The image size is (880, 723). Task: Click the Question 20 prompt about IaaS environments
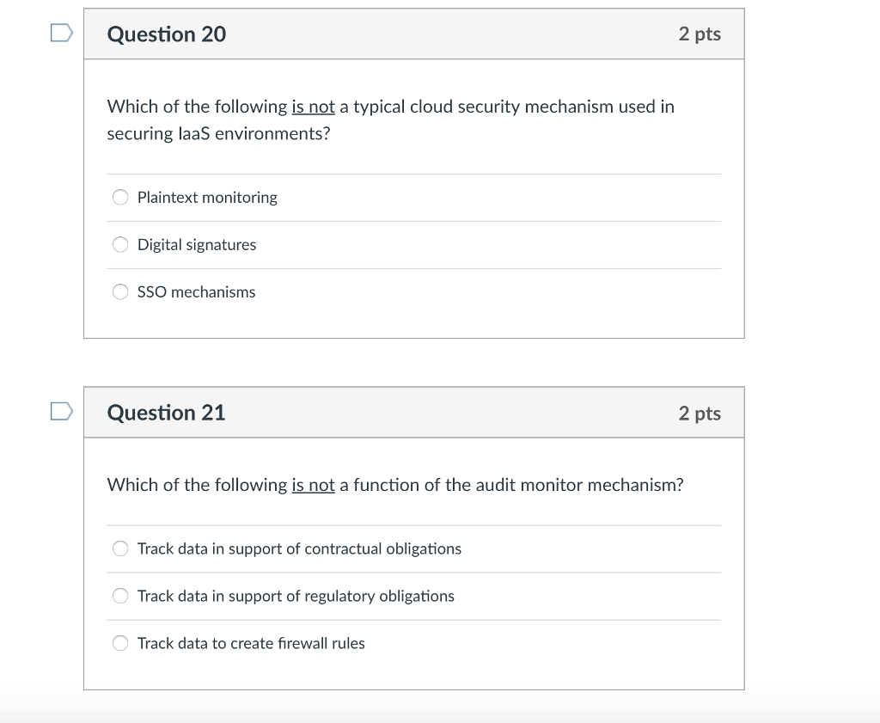(390, 120)
